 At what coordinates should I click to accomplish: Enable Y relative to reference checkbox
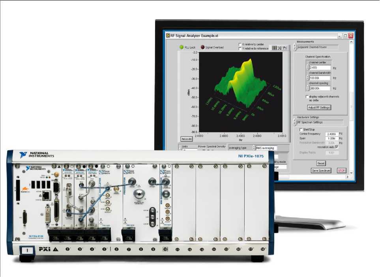coord(240,49)
